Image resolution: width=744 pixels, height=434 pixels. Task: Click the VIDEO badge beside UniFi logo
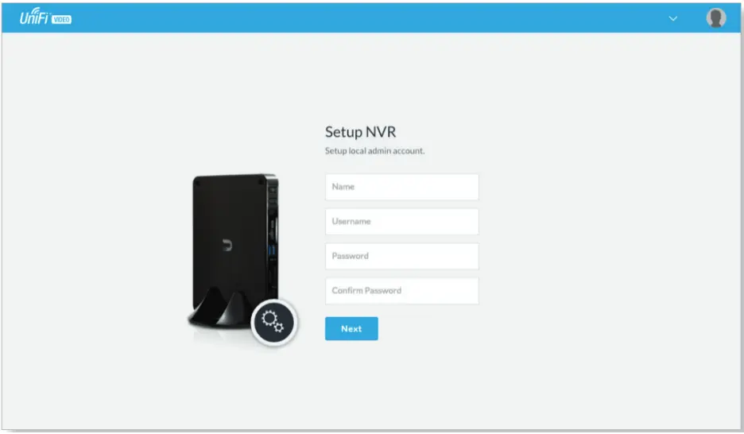pos(62,19)
